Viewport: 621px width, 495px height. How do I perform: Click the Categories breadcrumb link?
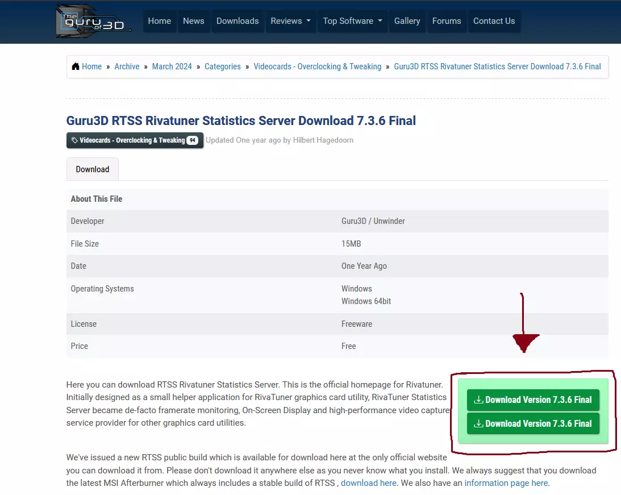coord(223,66)
